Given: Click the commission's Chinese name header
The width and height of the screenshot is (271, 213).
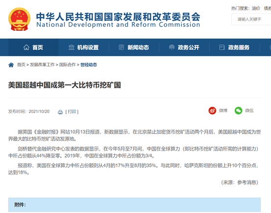Looking at the screenshot, I should click(118, 17).
